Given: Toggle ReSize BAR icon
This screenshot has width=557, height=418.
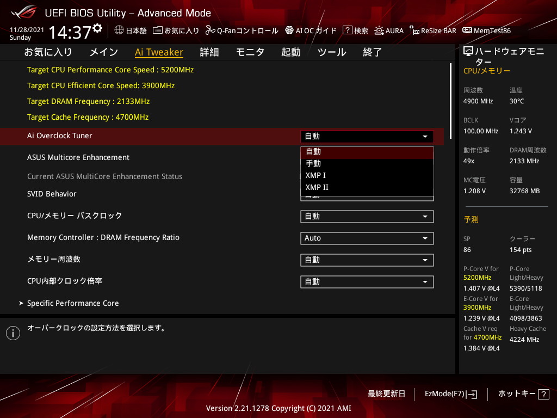Looking at the screenshot, I should pos(414,30).
